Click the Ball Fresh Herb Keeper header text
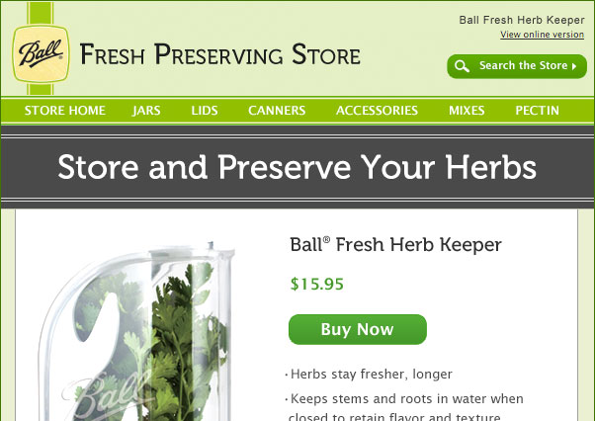The height and width of the screenshot is (421, 595). 522,20
